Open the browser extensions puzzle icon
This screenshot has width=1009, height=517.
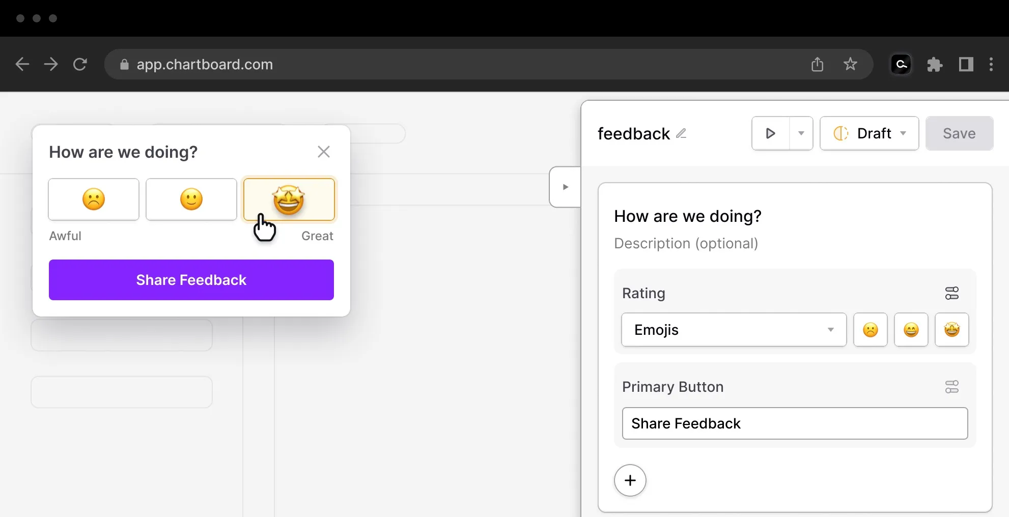[x=934, y=65]
